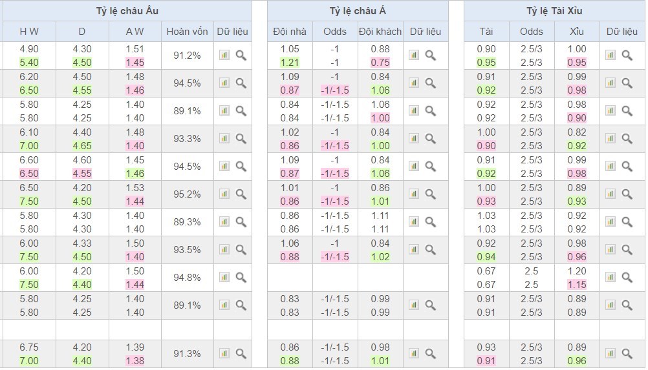Viewport: 648px width, 370px height.
Task: Select the "Tỷ lệ Tài Xỉu" table header
Action: click(x=554, y=11)
